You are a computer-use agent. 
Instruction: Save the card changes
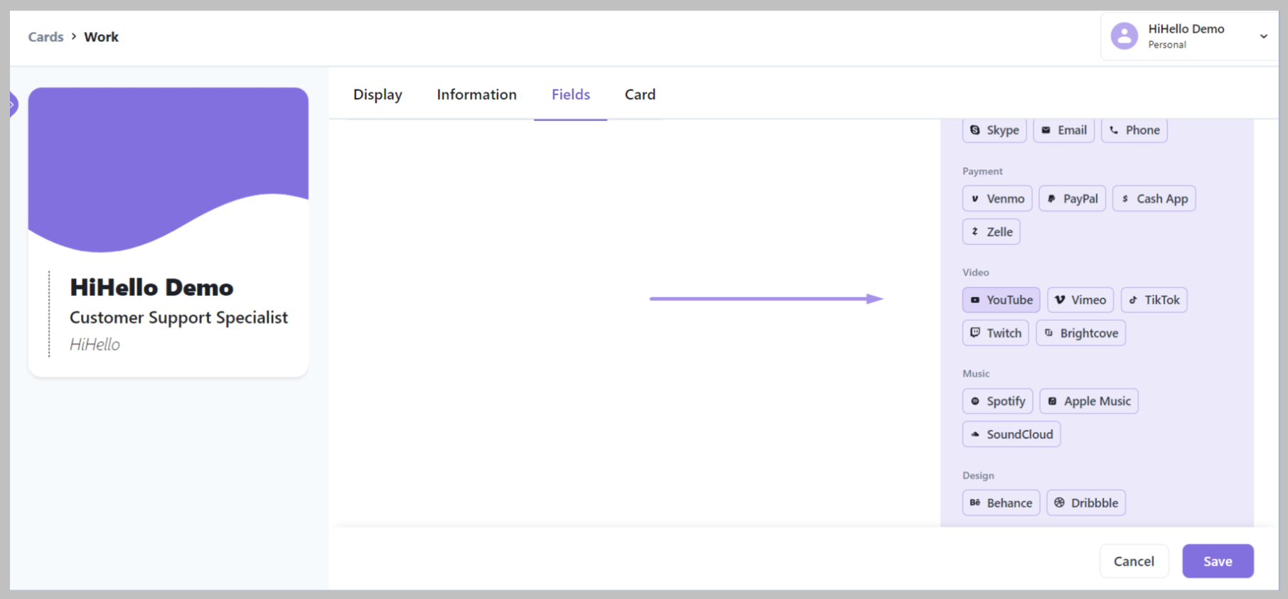click(x=1218, y=561)
